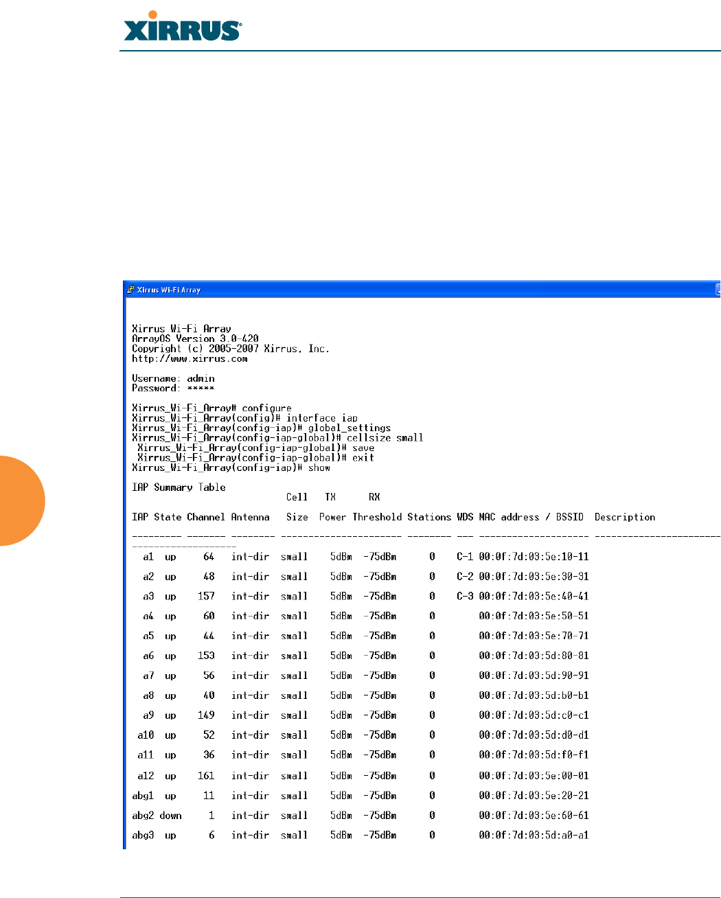Click channel '149' in row a9
The width and height of the screenshot is (721, 898).
point(206,716)
